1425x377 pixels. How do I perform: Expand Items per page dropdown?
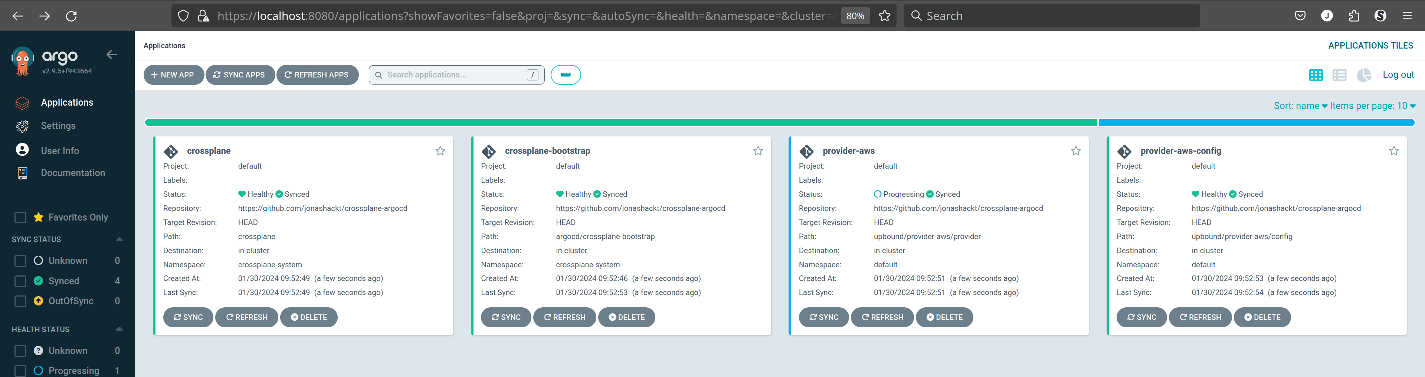tap(1372, 106)
